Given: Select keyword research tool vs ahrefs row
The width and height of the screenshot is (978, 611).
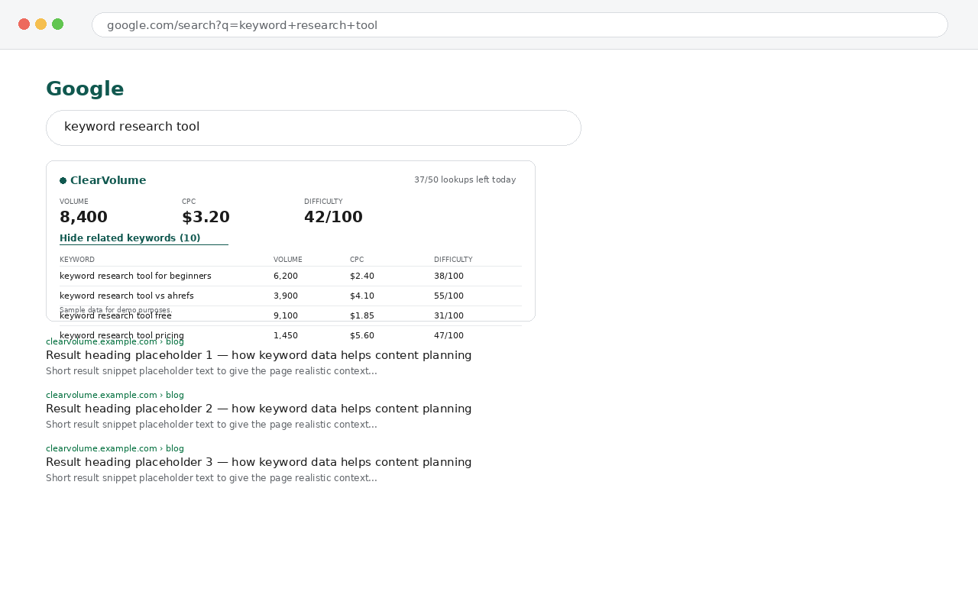Looking at the screenshot, I should click(290, 296).
